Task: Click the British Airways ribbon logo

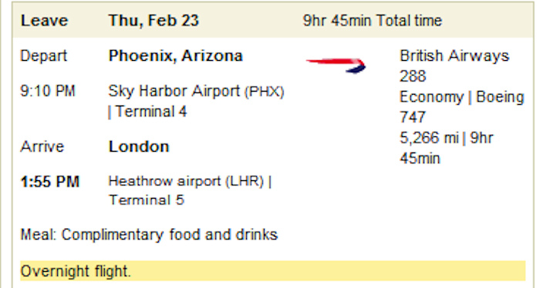Action: pos(336,65)
